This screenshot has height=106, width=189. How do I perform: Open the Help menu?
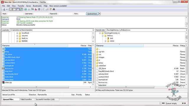point(45,6)
